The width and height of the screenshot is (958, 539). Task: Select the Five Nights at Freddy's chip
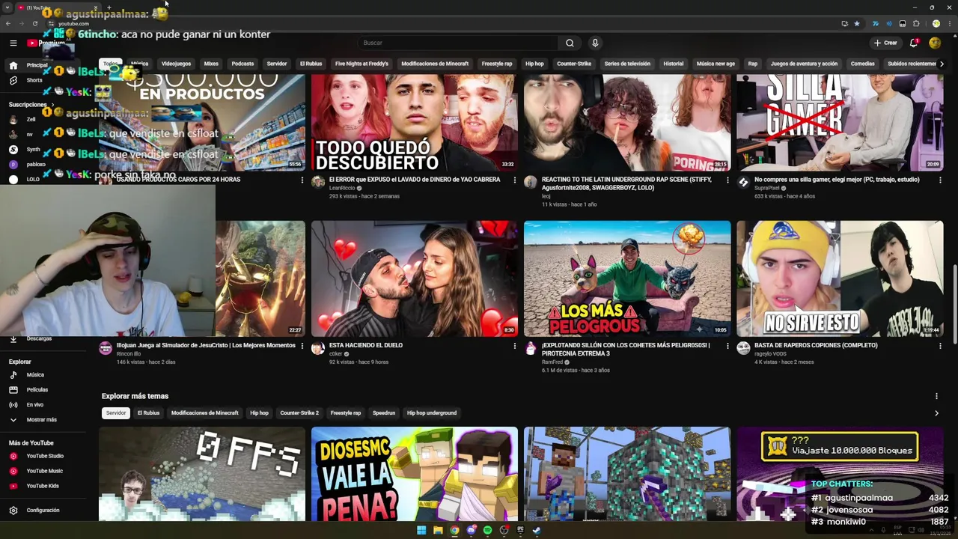[x=361, y=64]
